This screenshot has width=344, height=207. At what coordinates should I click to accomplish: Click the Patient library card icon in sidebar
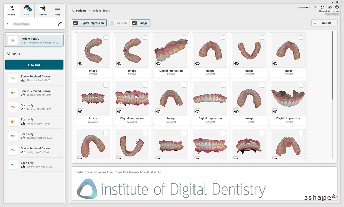(x=13, y=40)
